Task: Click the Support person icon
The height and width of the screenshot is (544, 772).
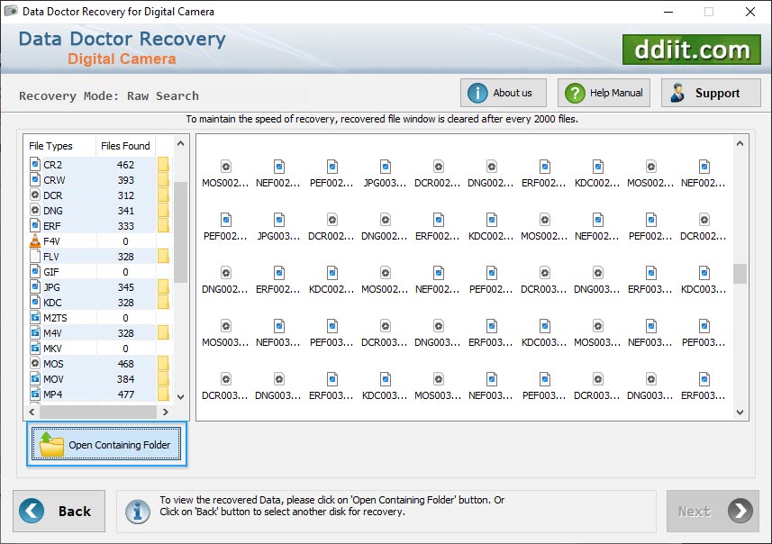Action: [677, 92]
